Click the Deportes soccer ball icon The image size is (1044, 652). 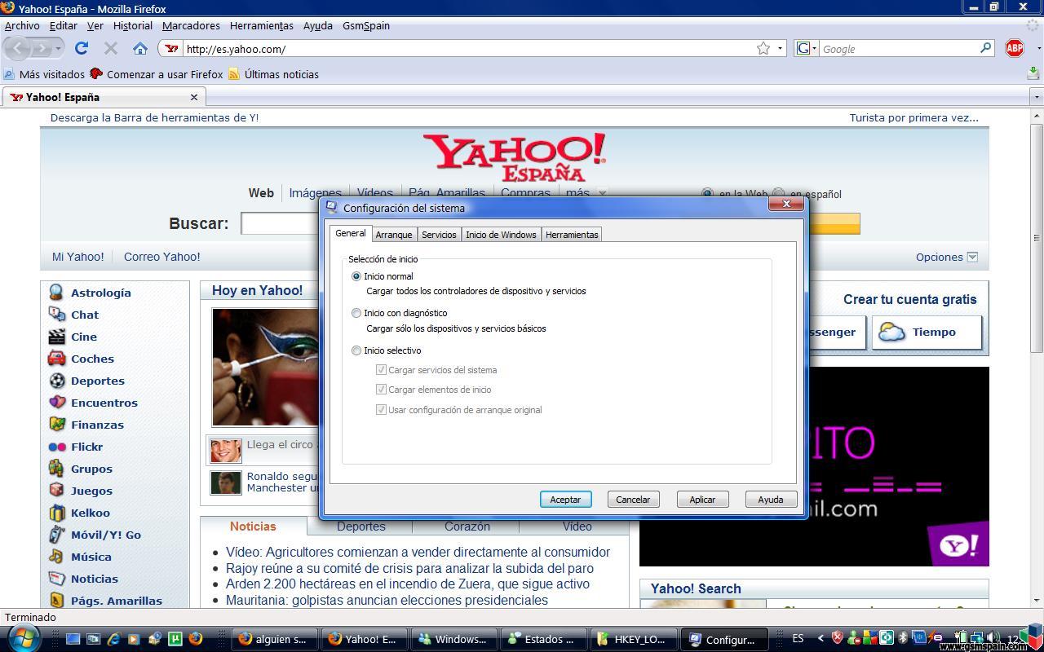(x=56, y=380)
